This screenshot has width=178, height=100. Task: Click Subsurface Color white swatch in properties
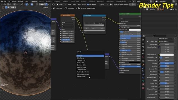(167, 55)
